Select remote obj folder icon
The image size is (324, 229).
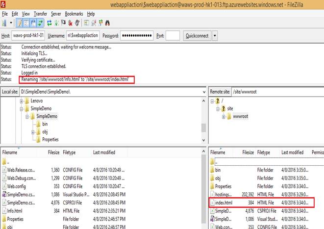point(212,178)
